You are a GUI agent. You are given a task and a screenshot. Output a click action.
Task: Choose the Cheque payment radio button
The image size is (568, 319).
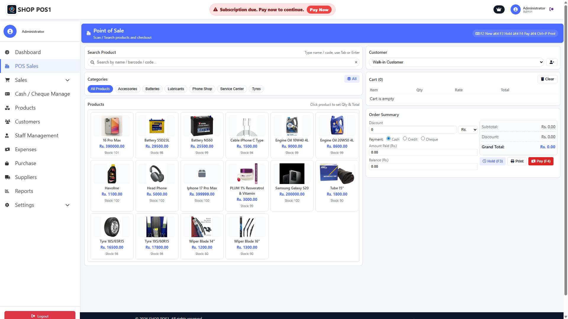click(423, 139)
